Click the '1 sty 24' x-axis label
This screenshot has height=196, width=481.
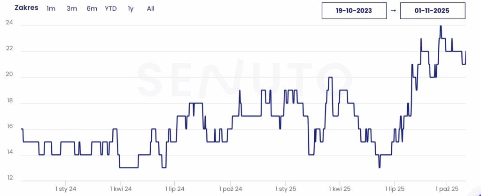[66, 189]
